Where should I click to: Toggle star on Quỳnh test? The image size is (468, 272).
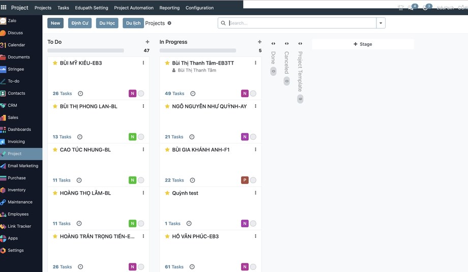[x=167, y=193]
